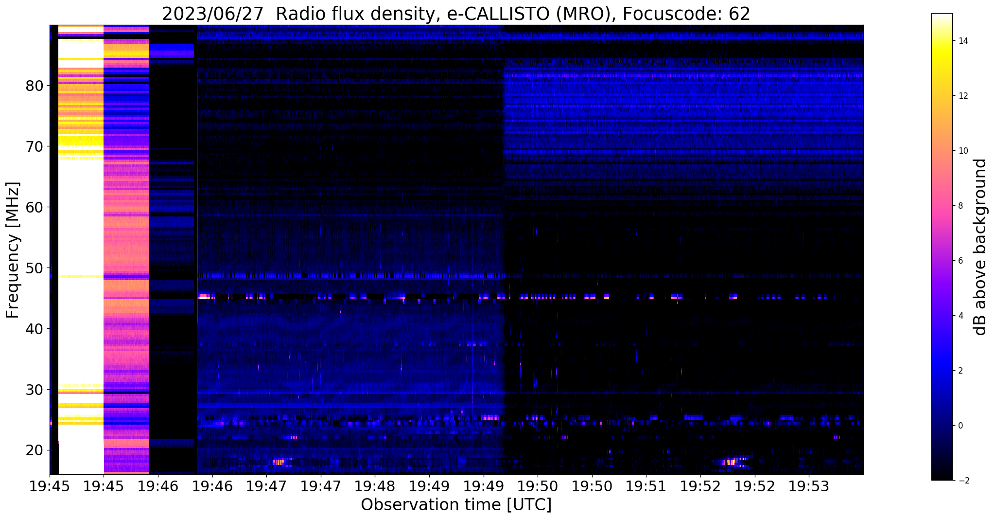Click the 20 MHz frequency tick label
The height and width of the screenshot is (519, 995).
pos(35,450)
